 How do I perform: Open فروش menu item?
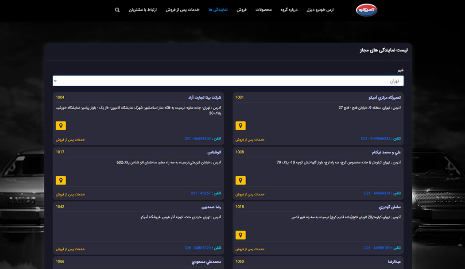pos(241,10)
